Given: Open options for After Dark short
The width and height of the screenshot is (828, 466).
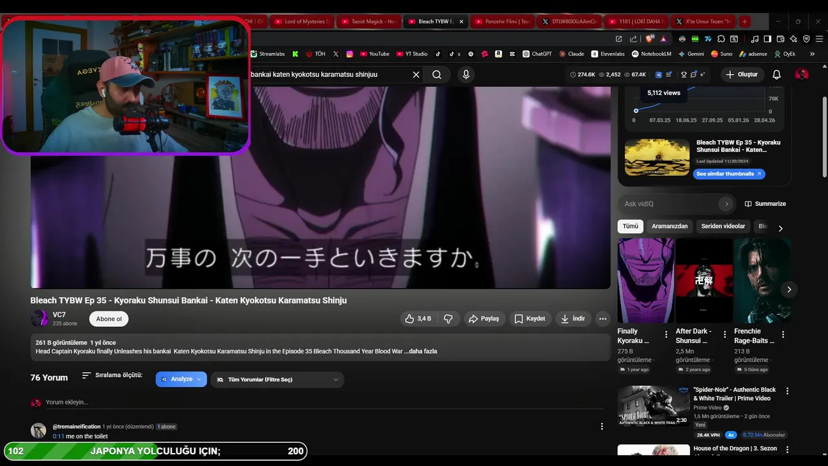Looking at the screenshot, I should pos(724,335).
